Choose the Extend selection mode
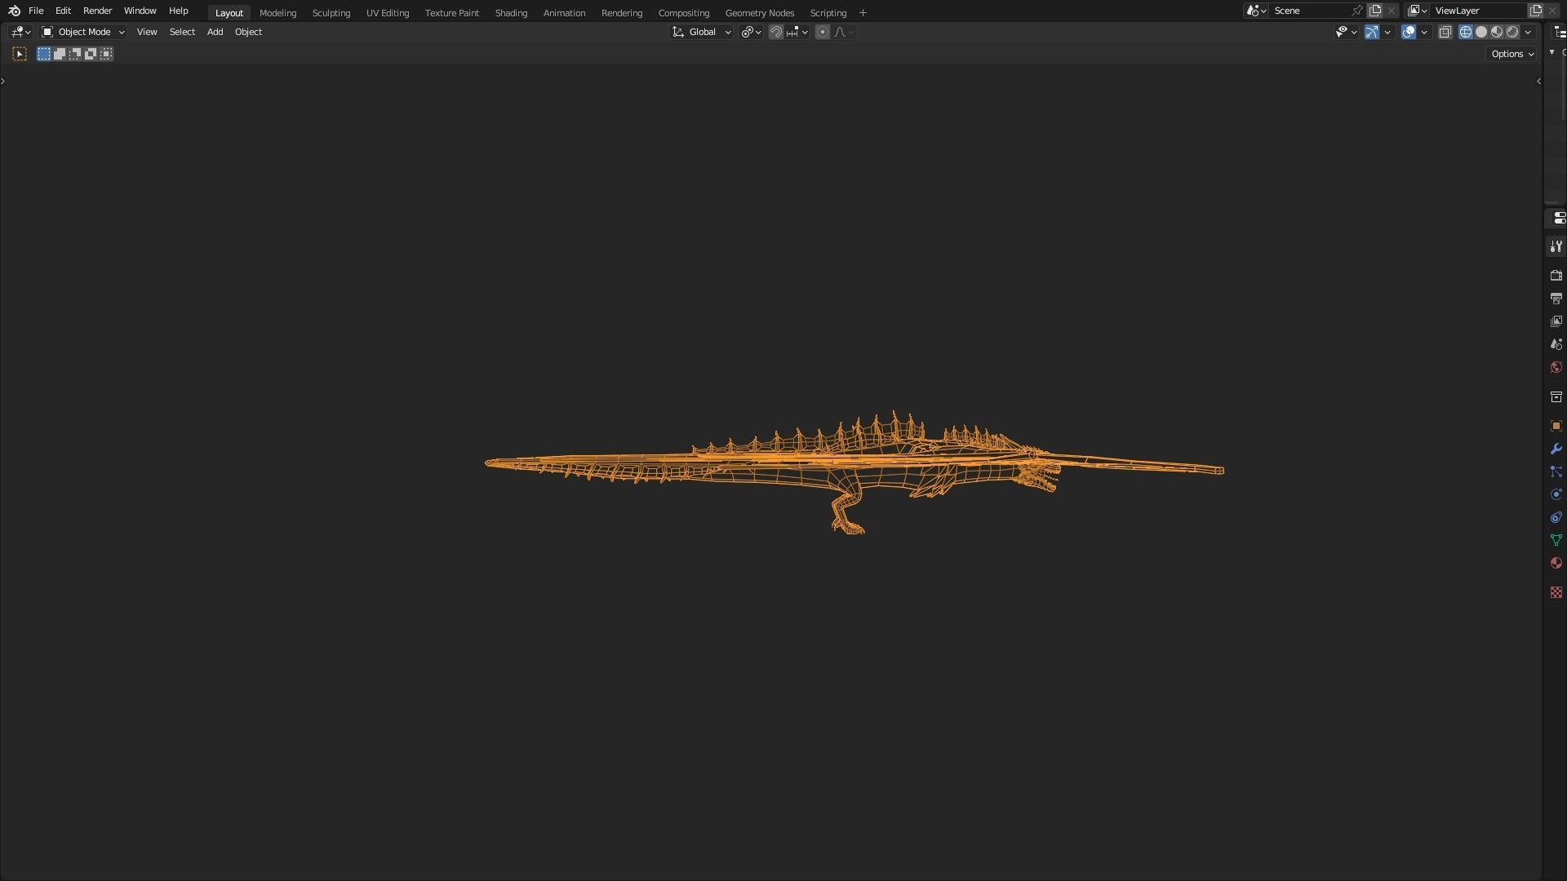 [x=60, y=54]
